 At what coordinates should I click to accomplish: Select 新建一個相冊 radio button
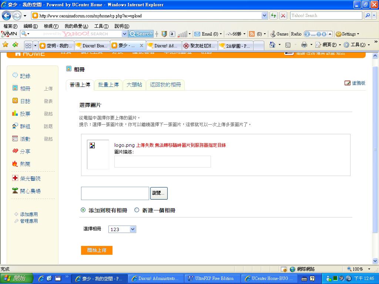tap(137, 210)
